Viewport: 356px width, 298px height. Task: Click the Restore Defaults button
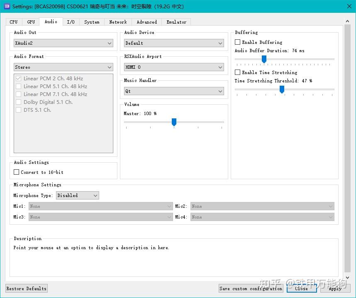coord(27,288)
